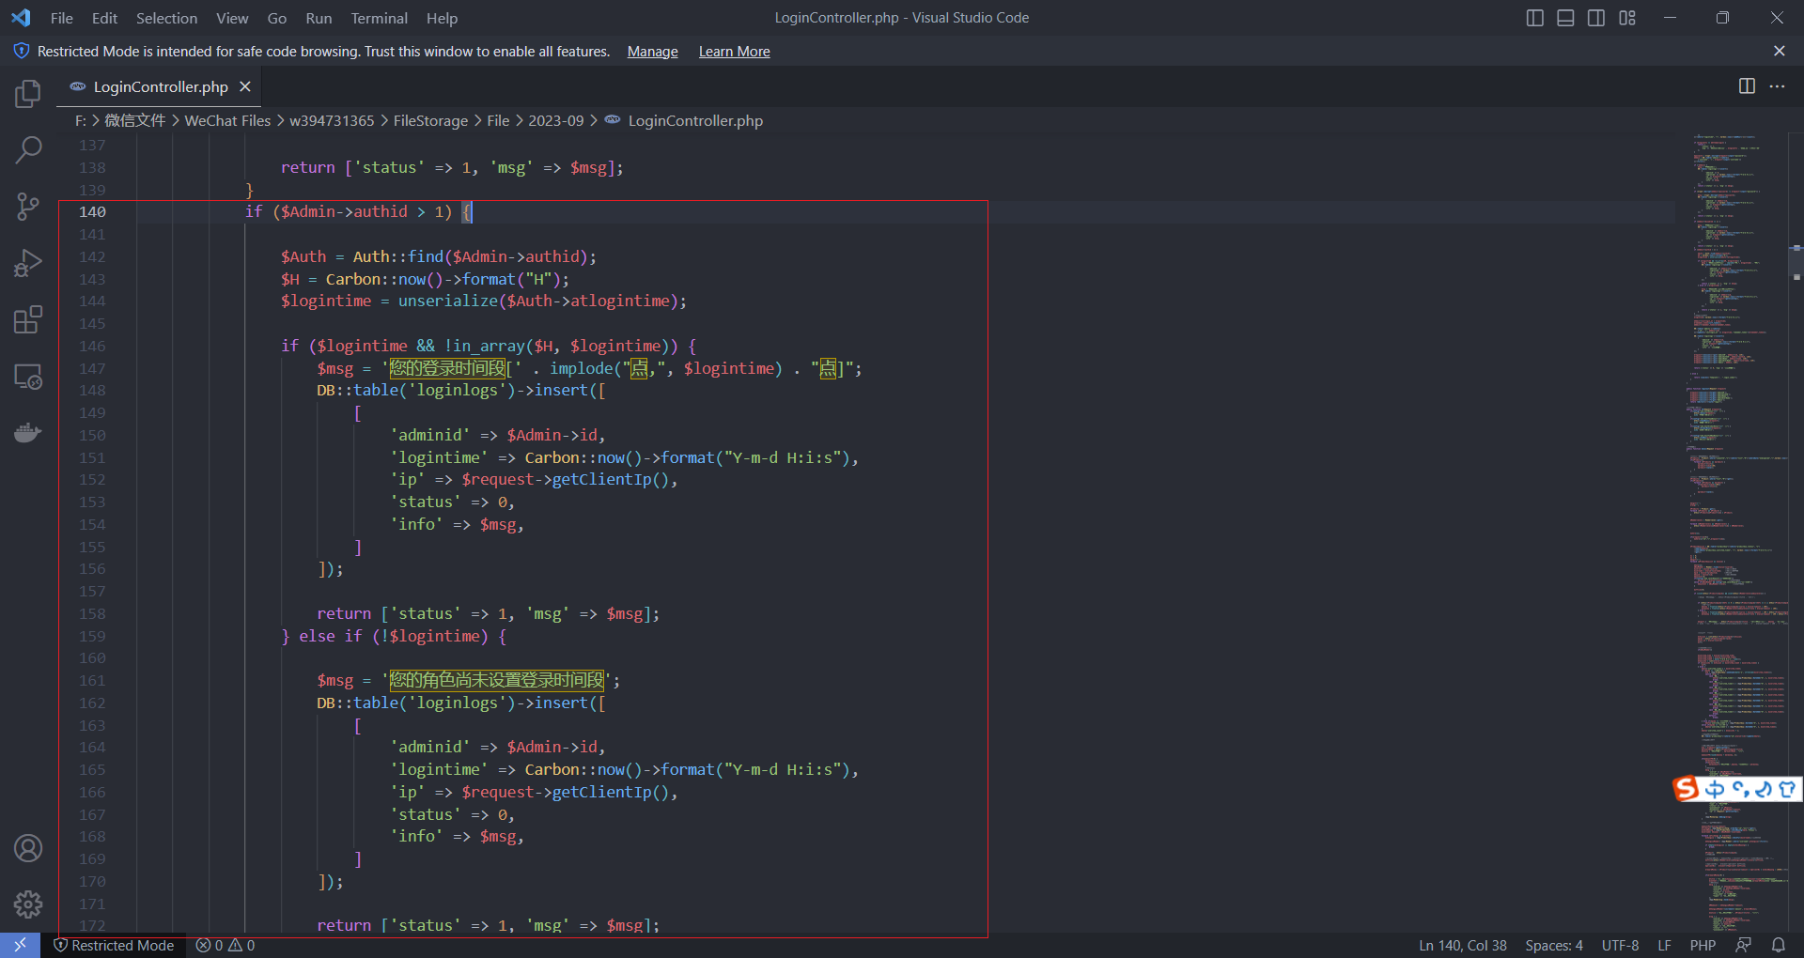
Task: Expand the 微信文件 breadcrumb
Action: [x=134, y=120]
